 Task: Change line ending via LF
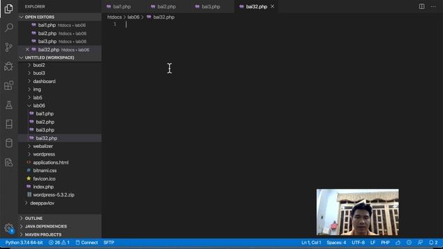pyautogui.click(x=373, y=243)
